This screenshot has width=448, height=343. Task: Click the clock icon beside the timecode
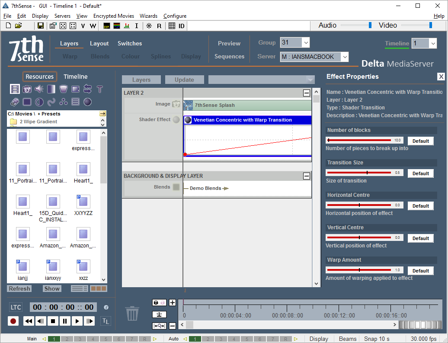click(106, 308)
